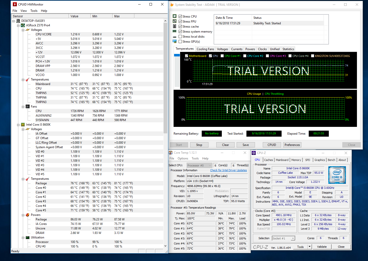Click the Powers flame icon in tree
The width and height of the screenshot is (368, 261).
click(x=28, y=215)
